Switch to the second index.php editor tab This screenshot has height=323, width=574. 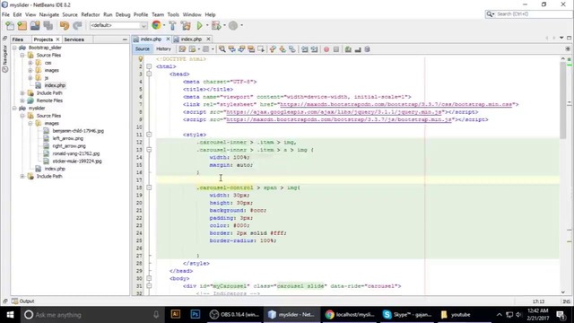pyautogui.click(x=191, y=39)
